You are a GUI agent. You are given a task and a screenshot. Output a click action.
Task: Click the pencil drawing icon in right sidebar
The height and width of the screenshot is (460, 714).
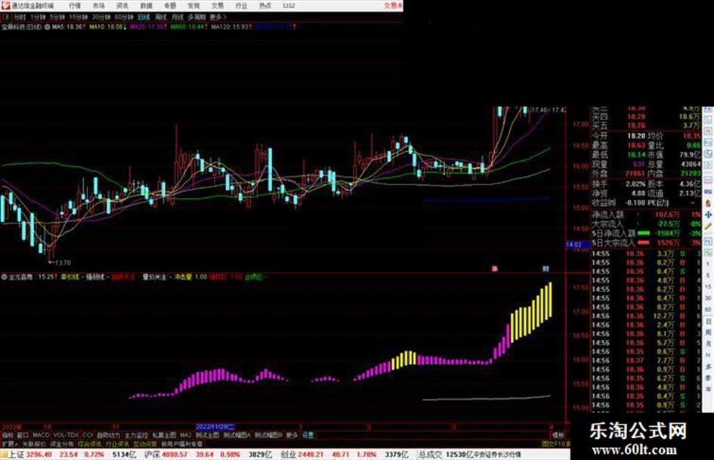pyautogui.click(x=708, y=226)
